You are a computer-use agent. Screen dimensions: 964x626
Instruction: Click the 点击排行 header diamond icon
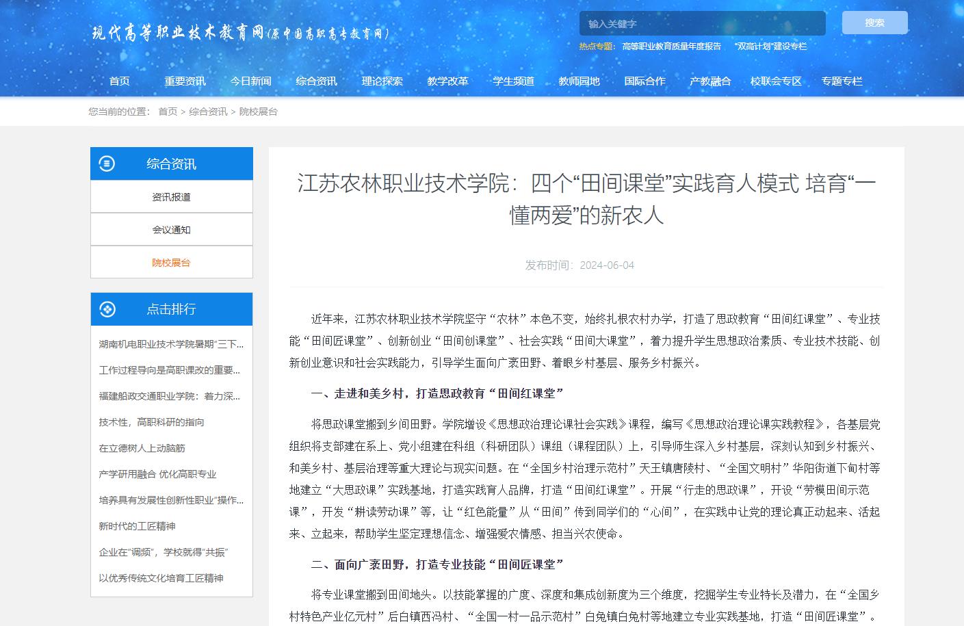(x=107, y=309)
